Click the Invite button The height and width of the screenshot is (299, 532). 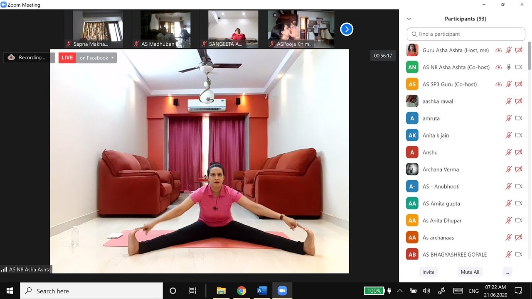(x=428, y=272)
